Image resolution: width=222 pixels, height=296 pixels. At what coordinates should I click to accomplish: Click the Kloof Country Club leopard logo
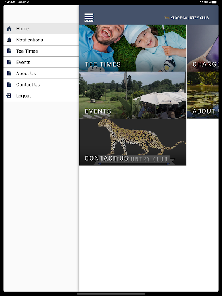(167, 18)
